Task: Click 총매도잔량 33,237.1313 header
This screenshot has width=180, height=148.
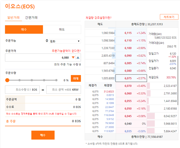Action: 147,24
